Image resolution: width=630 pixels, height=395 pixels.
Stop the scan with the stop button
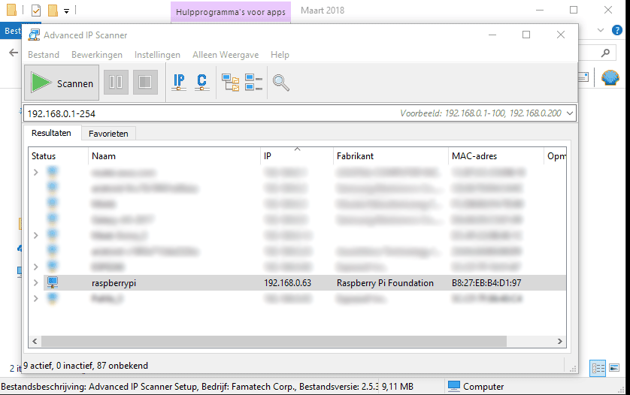point(145,83)
